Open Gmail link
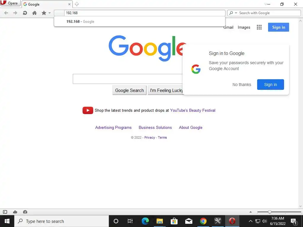This screenshot has height=227, width=303. [x=228, y=27]
